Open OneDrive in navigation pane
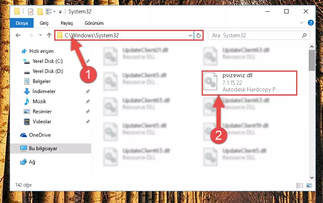The image size is (323, 203). (40, 135)
